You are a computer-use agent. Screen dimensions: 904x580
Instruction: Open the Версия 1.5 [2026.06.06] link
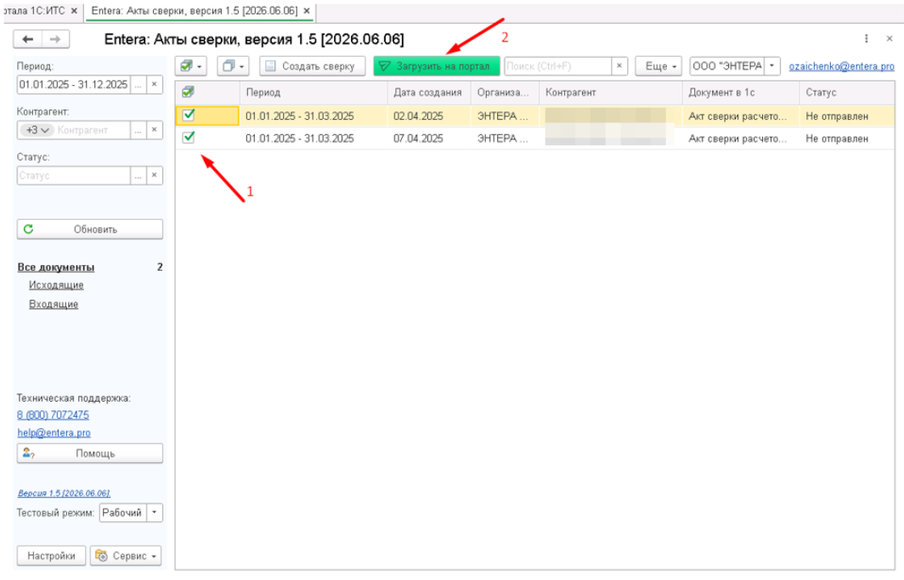tap(64, 493)
